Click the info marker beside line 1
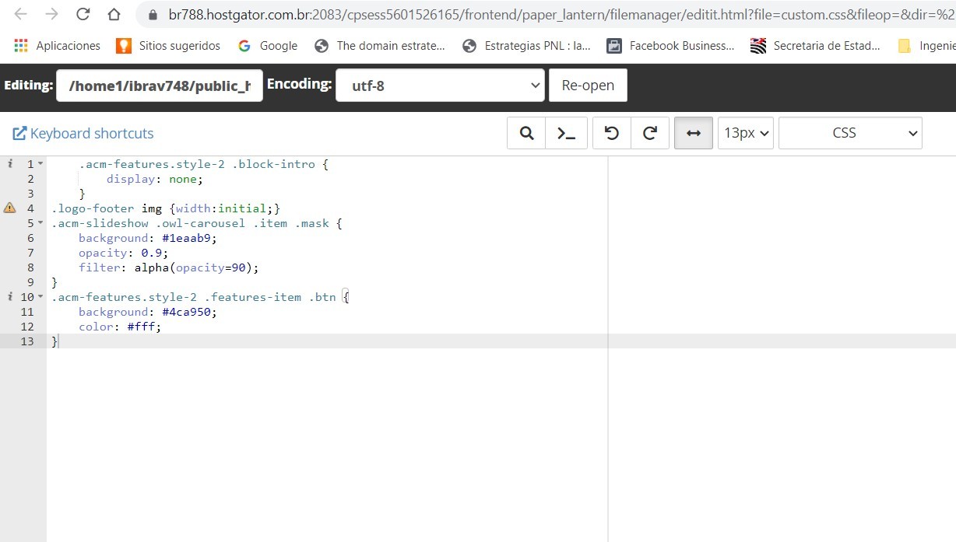Screen dimensions: 956x542 (x=10, y=164)
